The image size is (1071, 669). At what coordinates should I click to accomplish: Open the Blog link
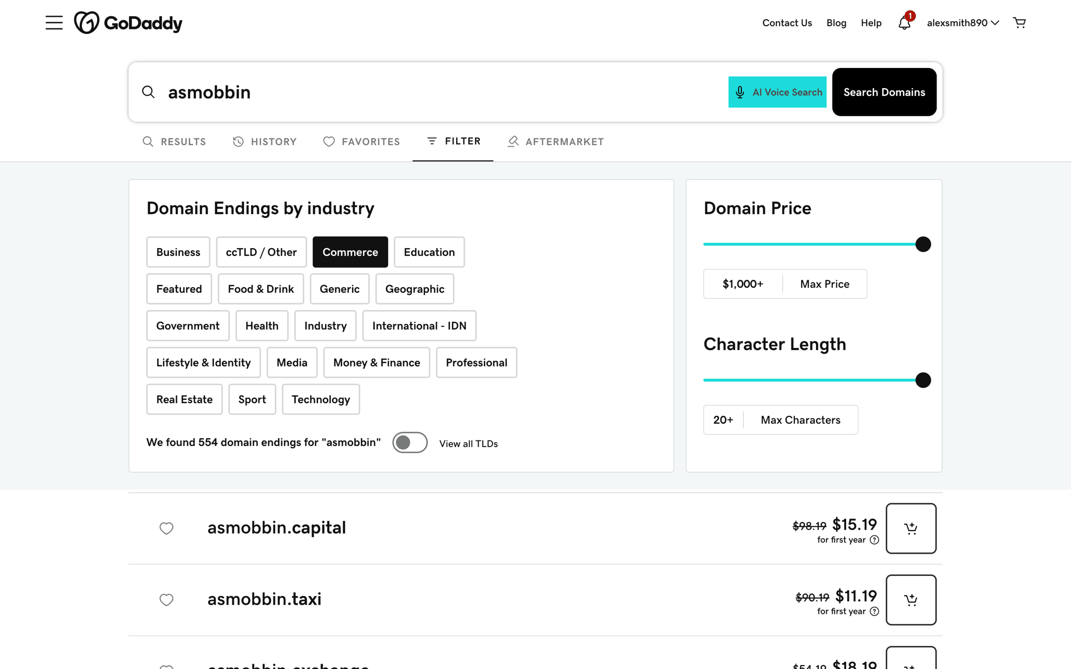point(836,23)
